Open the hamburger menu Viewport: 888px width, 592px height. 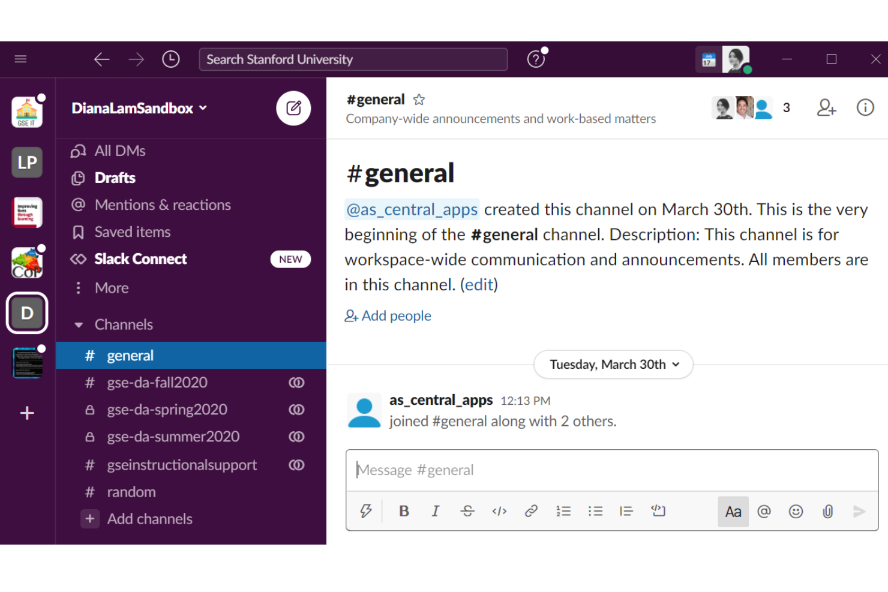[20, 59]
